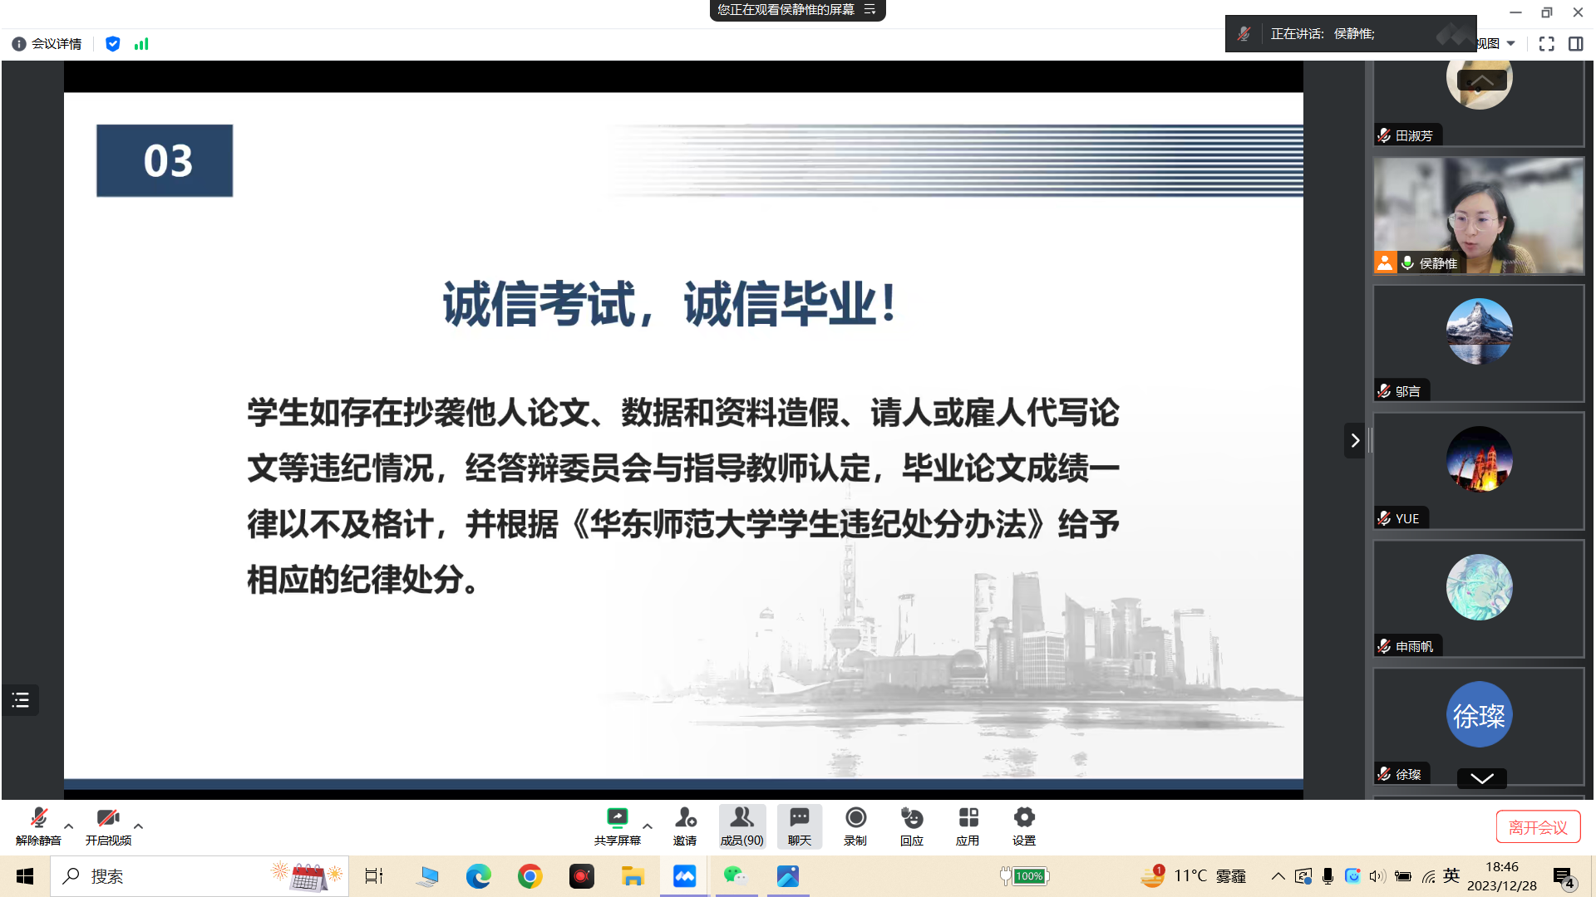This screenshot has height=897, width=1596.
Task: Open 会议详情 meeting details
Action: pyautogui.click(x=46, y=43)
